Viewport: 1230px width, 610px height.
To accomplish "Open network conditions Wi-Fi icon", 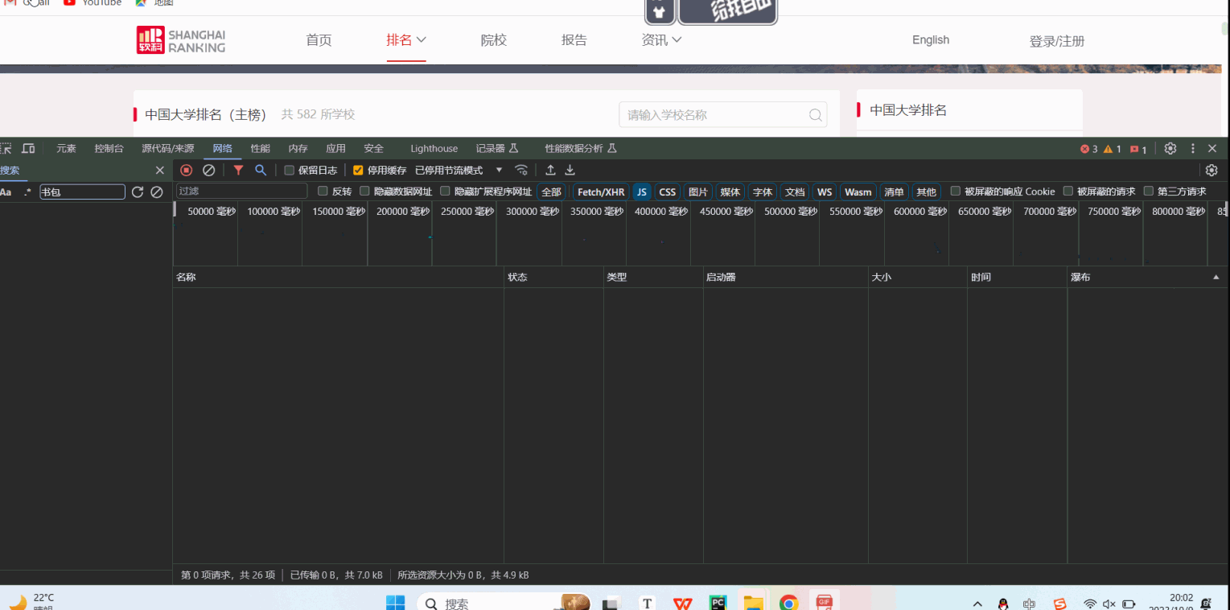I will click(x=521, y=171).
